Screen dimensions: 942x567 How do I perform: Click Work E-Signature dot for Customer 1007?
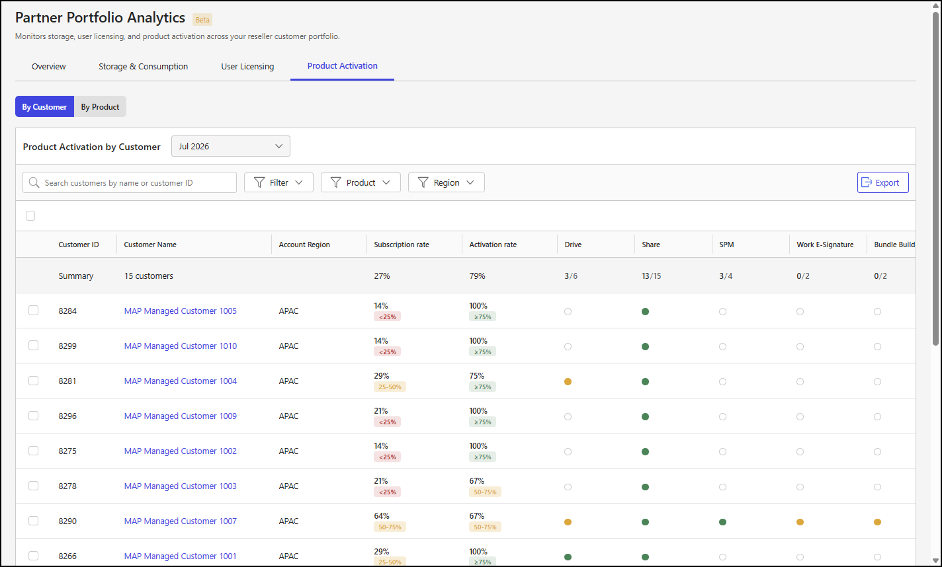click(x=800, y=522)
